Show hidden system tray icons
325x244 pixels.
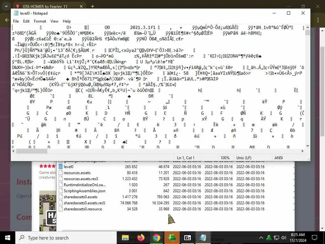tap(261, 238)
